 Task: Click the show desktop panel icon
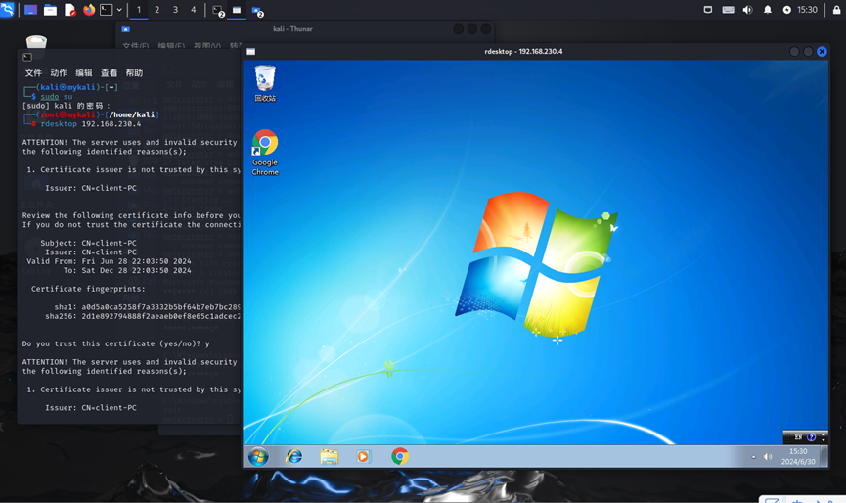pyautogui.click(x=30, y=10)
